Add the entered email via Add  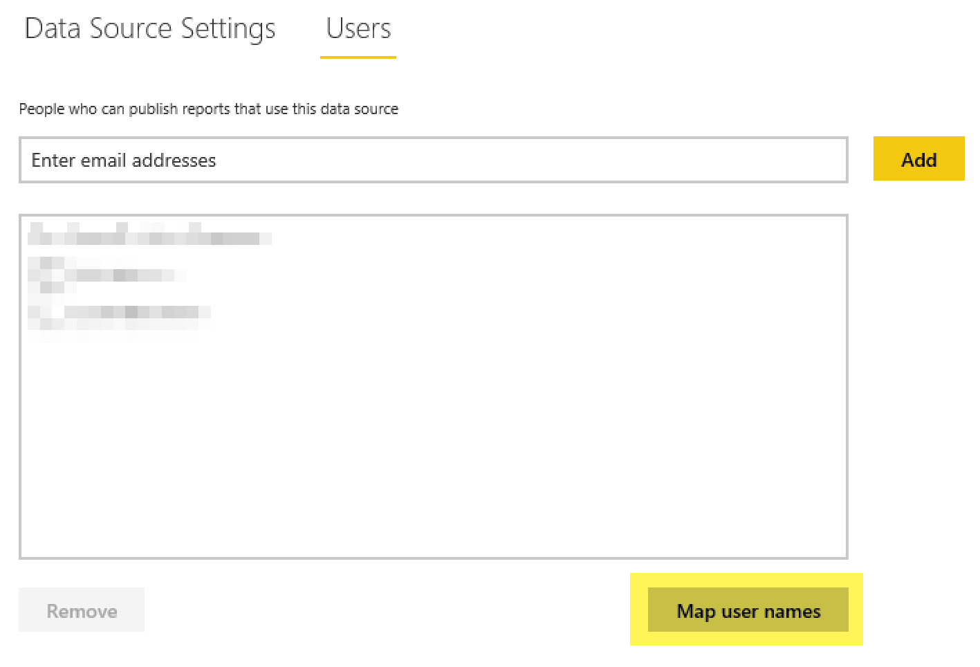[x=918, y=159]
